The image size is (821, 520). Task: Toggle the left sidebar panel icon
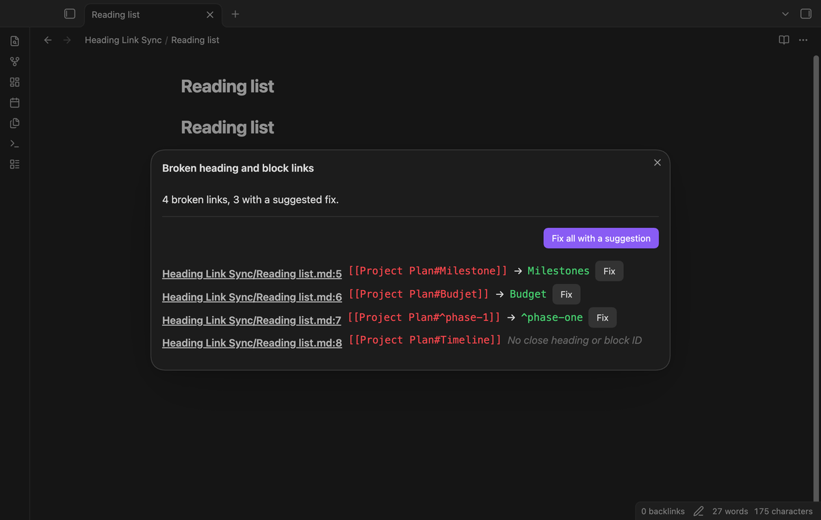tap(69, 14)
